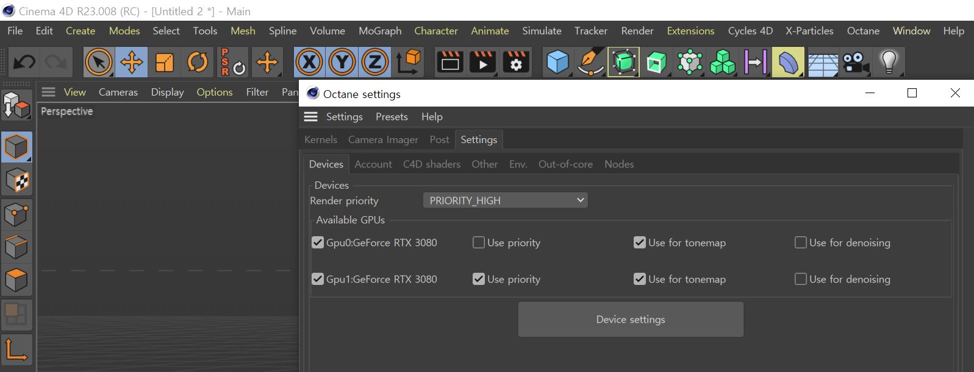Image resolution: width=974 pixels, height=372 pixels.
Task: Maximize the Octane settings window
Action: (x=912, y=93)
